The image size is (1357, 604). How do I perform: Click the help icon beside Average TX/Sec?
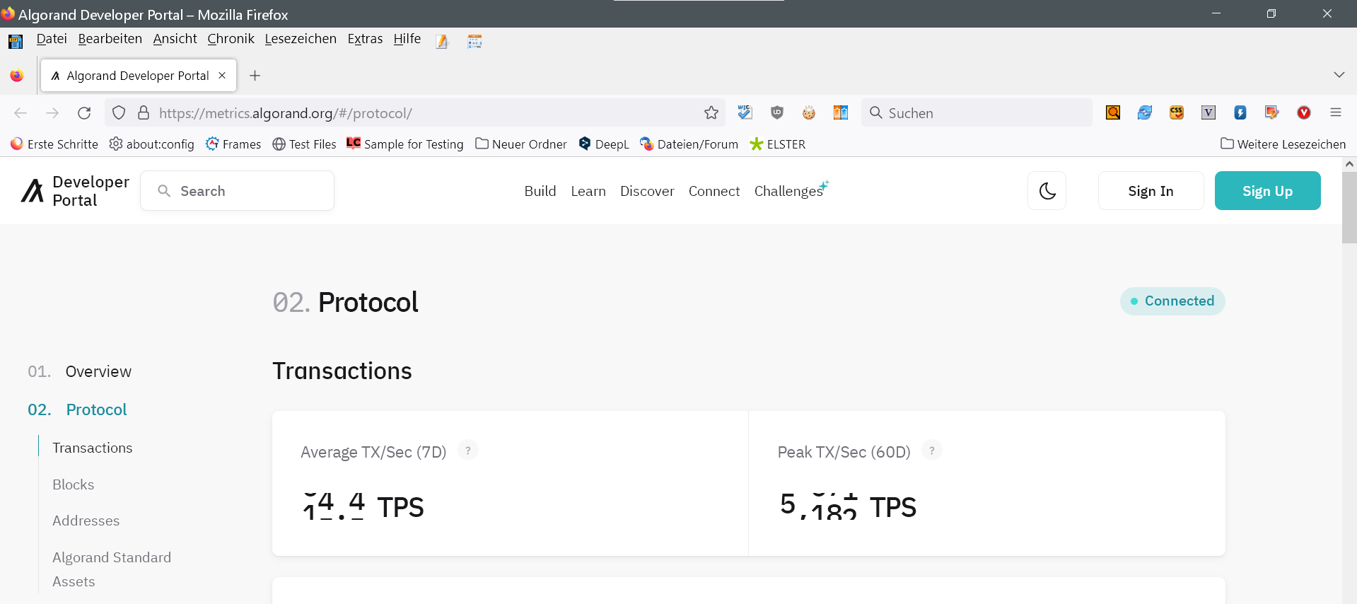tap(467, 451)
